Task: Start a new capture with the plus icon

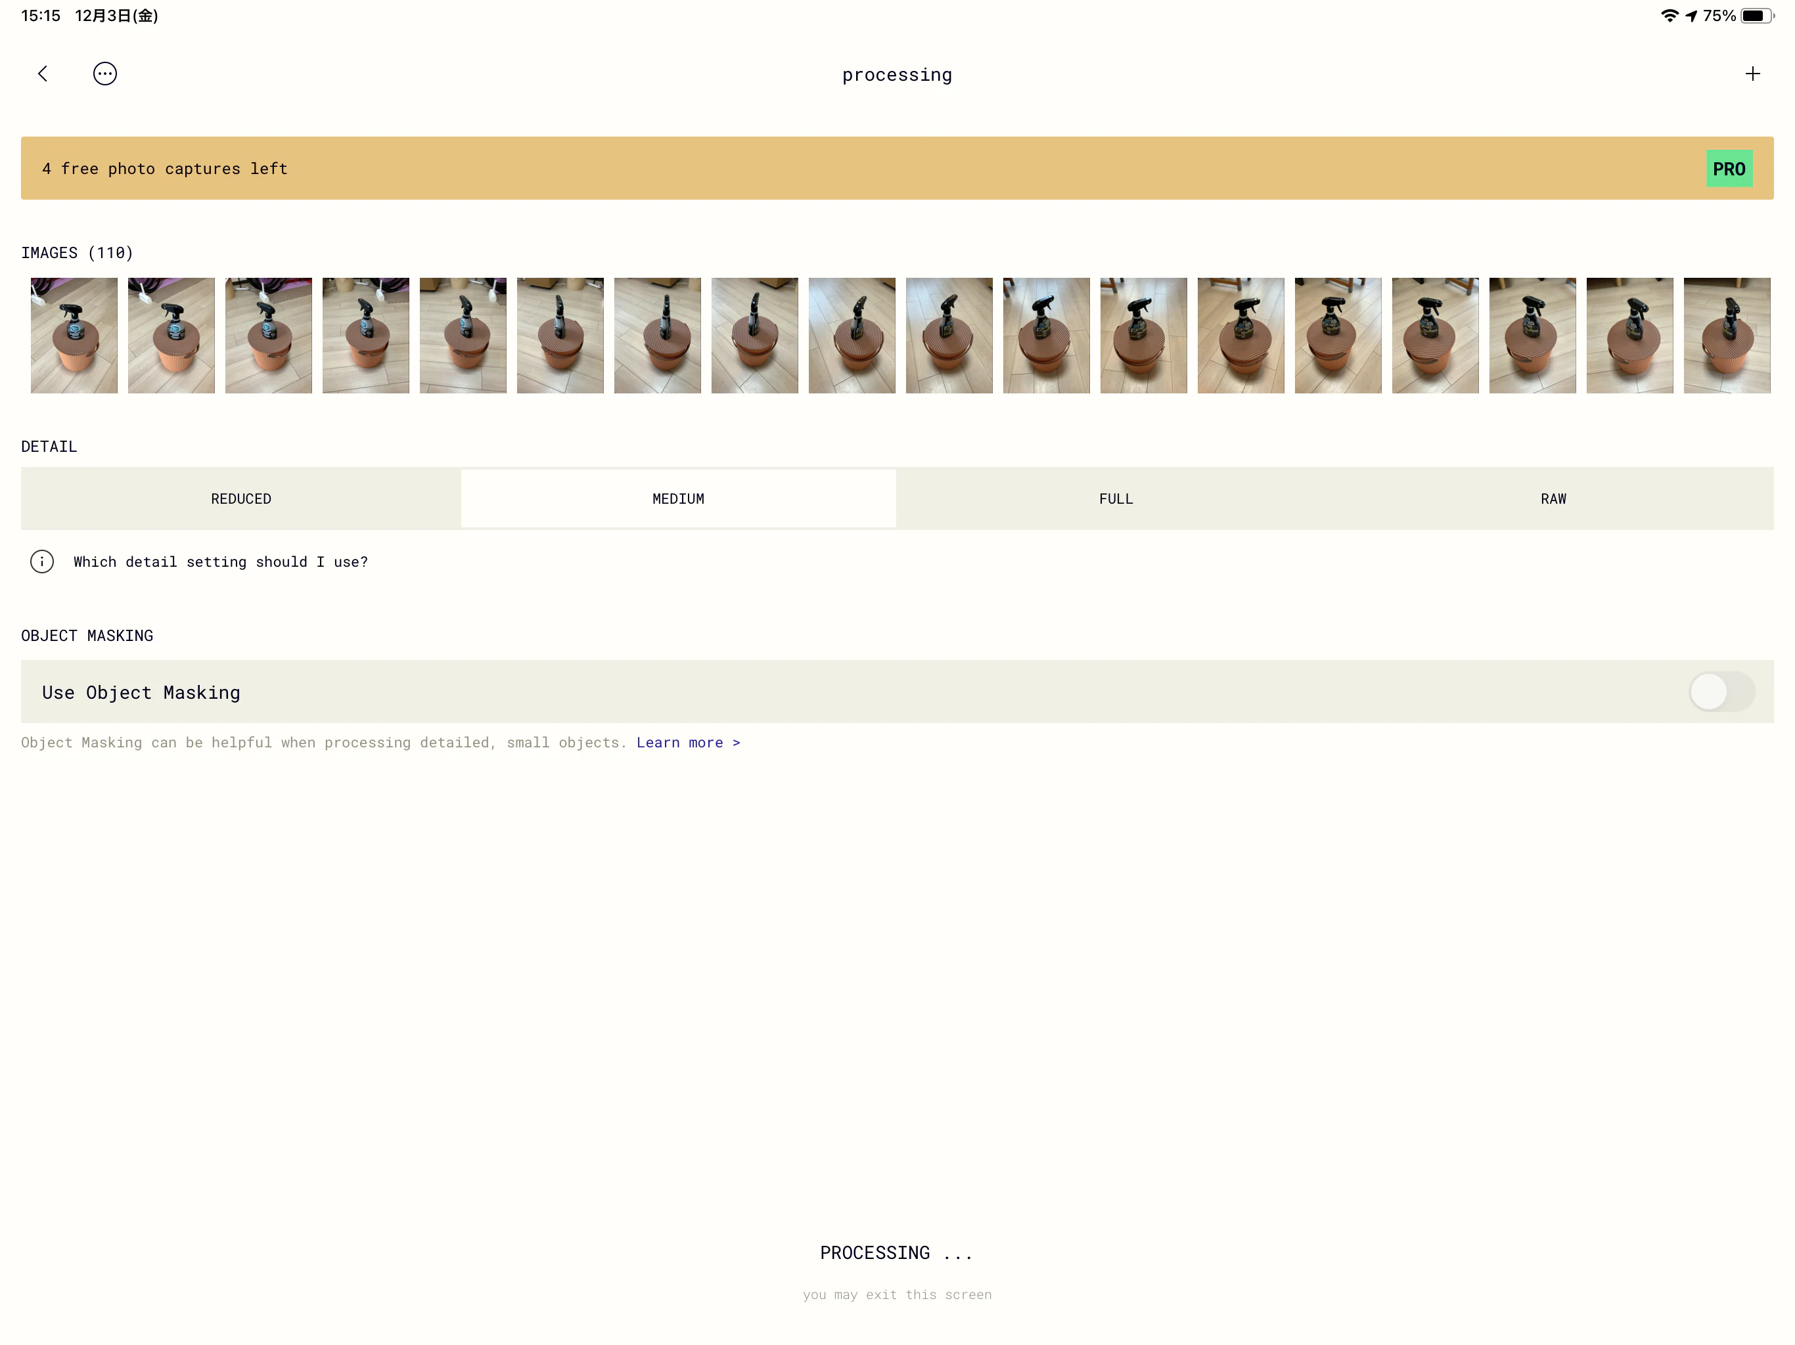Action: [1752, 73]
